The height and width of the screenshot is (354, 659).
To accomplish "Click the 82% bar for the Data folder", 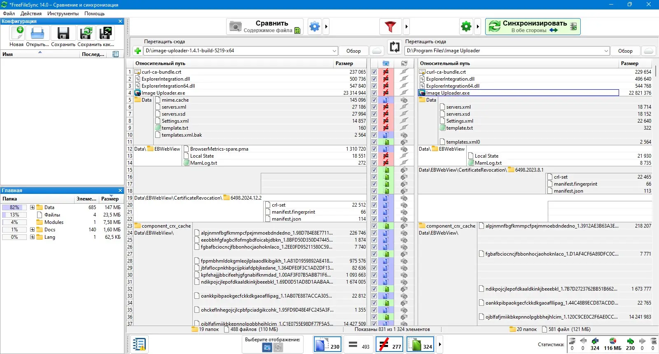I will pos(14,207).
